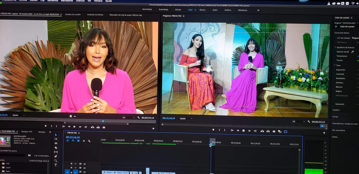
Task: Toggle the V3 track lock
Action: pyautogui.click(x=71, y=164)
